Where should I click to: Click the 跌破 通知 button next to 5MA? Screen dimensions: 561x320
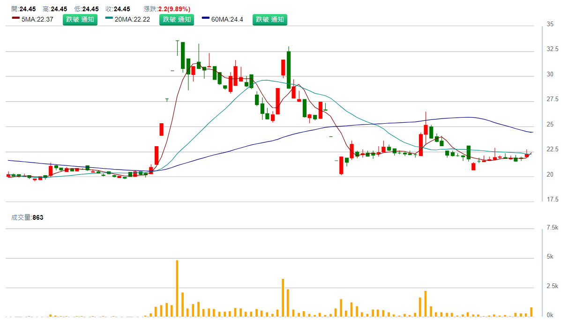[x=80, y=20]
